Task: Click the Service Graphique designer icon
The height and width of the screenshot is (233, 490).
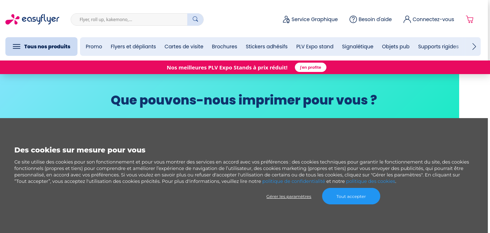Action: tap(286, 19)
